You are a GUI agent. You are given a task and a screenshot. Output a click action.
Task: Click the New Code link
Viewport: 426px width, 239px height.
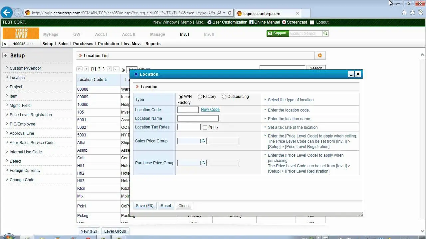(x=210, y=110)
